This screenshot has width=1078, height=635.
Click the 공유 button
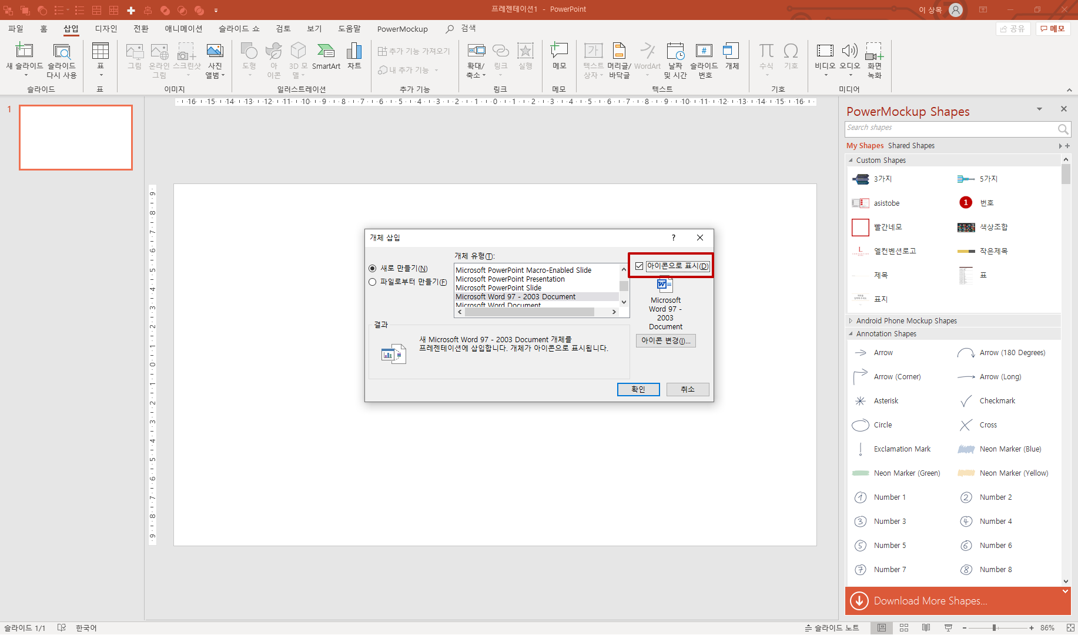[x=1013, y=29]
